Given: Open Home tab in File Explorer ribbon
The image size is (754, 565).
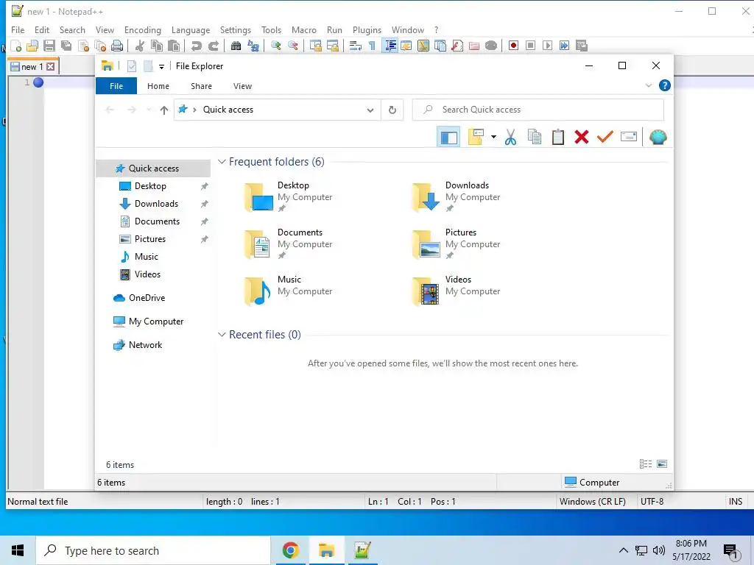Looking at the screenshot, I should [158, 86].
